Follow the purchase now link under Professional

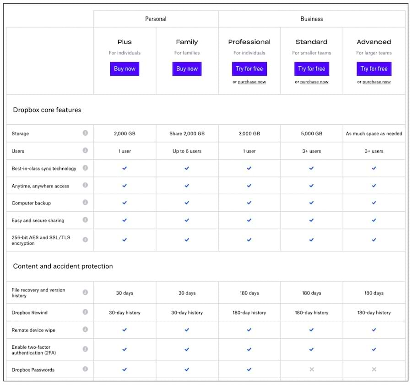(x=252, y=82)
